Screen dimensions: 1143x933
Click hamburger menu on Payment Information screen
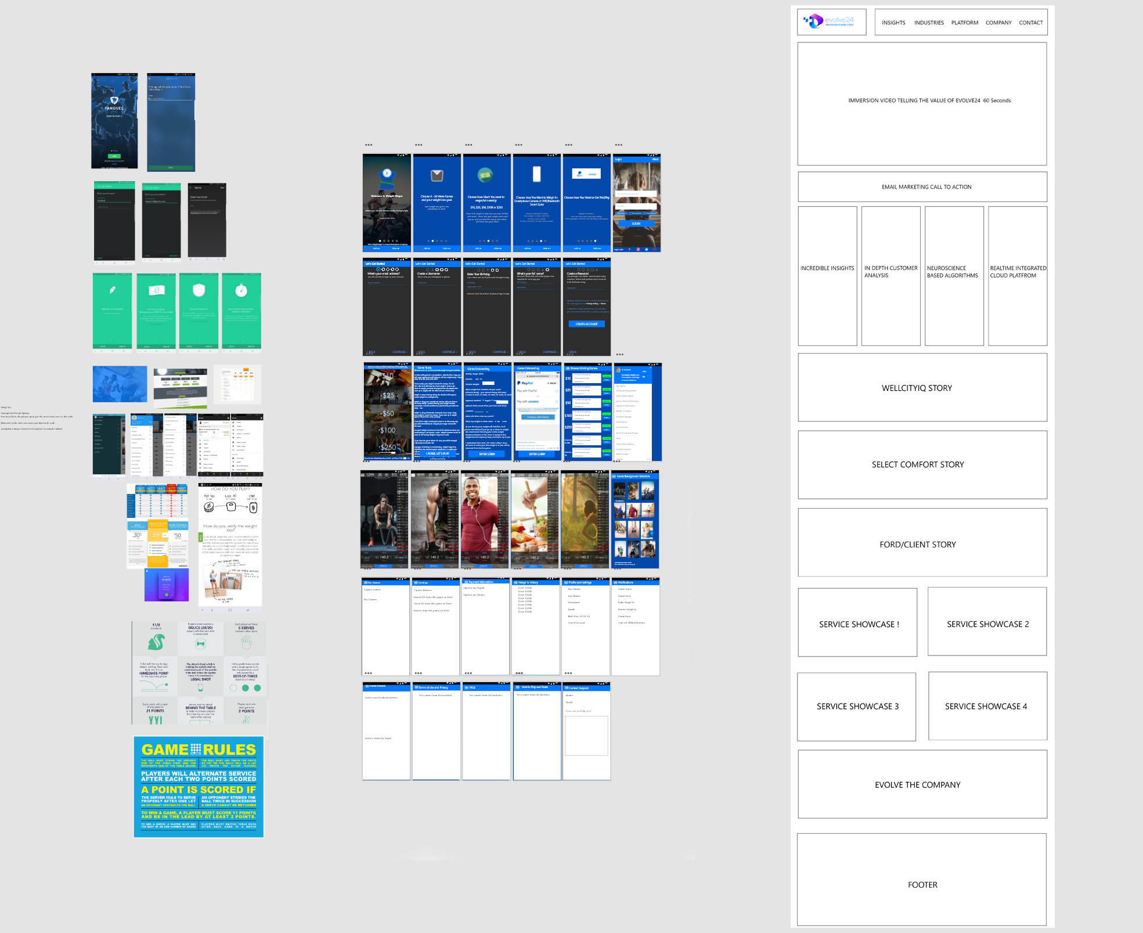coord(466,582)
